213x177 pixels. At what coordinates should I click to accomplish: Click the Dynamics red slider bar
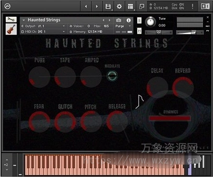click(x=170, y=118)
